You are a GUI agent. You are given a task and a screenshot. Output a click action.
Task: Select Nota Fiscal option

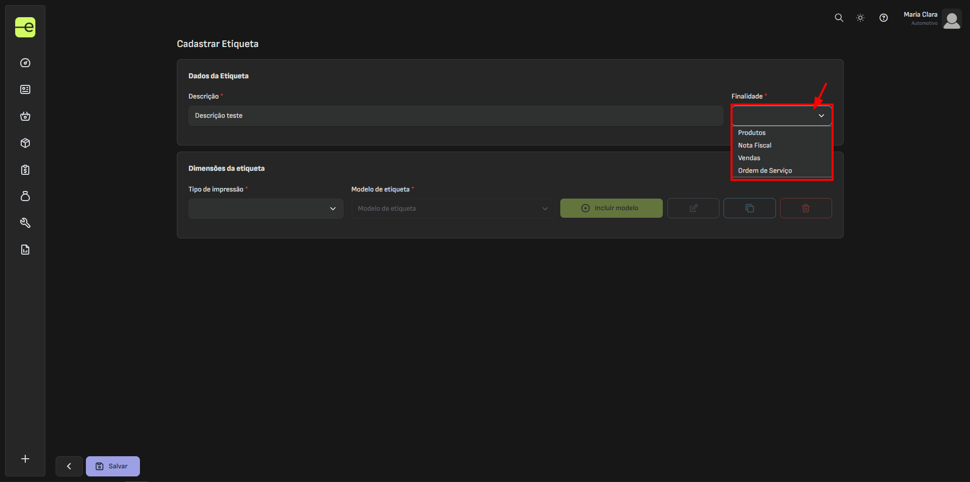click(782, 146)
